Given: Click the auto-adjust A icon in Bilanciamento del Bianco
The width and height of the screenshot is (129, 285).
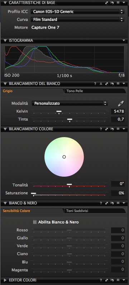Looking at the screenshot, I should (101, 83).
